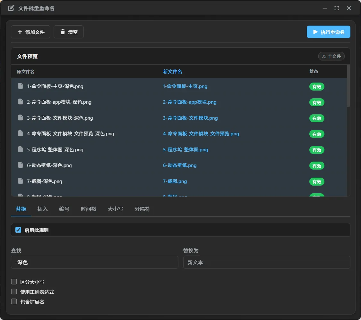
Task: Click the file preview list scrollbar
Action: pyautogui.click(x=348, y=86)
